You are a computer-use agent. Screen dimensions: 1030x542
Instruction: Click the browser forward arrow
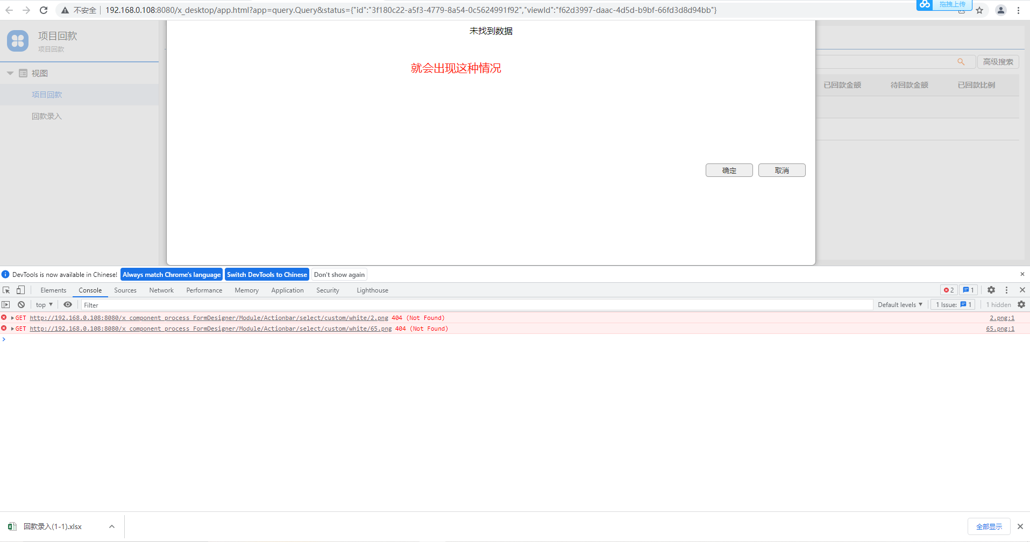click(26, 10)
